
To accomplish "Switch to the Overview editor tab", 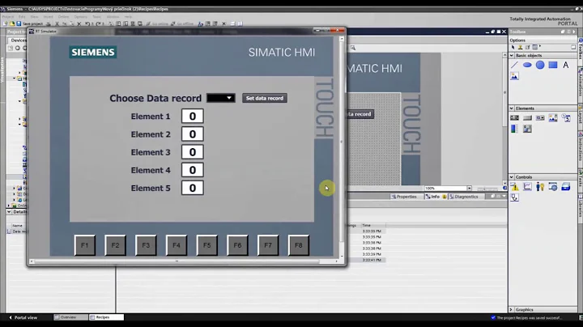I will coord(70,317).
